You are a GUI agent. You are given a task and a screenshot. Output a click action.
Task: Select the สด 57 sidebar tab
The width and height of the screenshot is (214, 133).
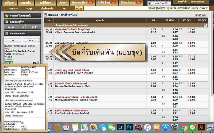pos(35,27)
